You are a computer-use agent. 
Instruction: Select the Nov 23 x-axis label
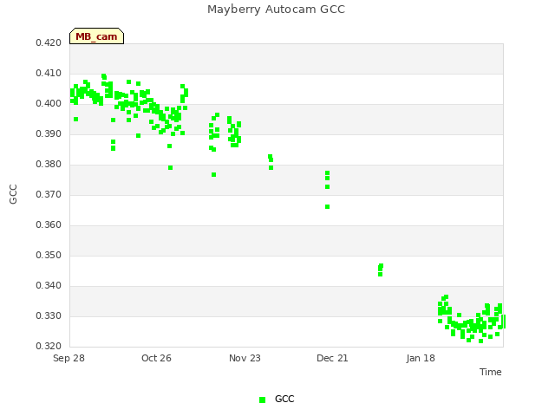[x=245, y=358]
